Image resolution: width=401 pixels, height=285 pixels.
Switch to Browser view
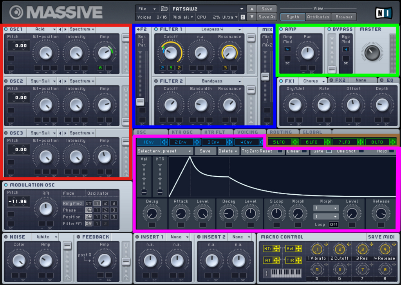344,17
